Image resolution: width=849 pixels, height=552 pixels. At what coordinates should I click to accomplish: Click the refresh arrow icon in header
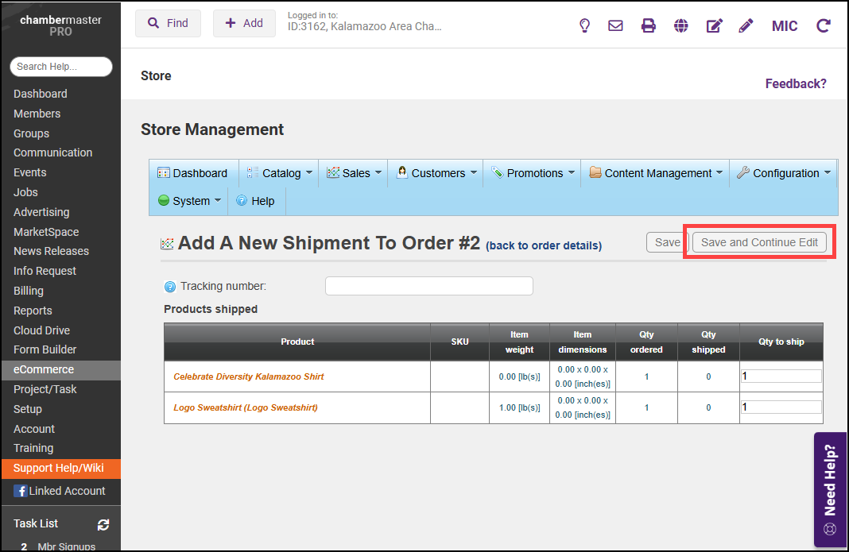coord(824,25)
